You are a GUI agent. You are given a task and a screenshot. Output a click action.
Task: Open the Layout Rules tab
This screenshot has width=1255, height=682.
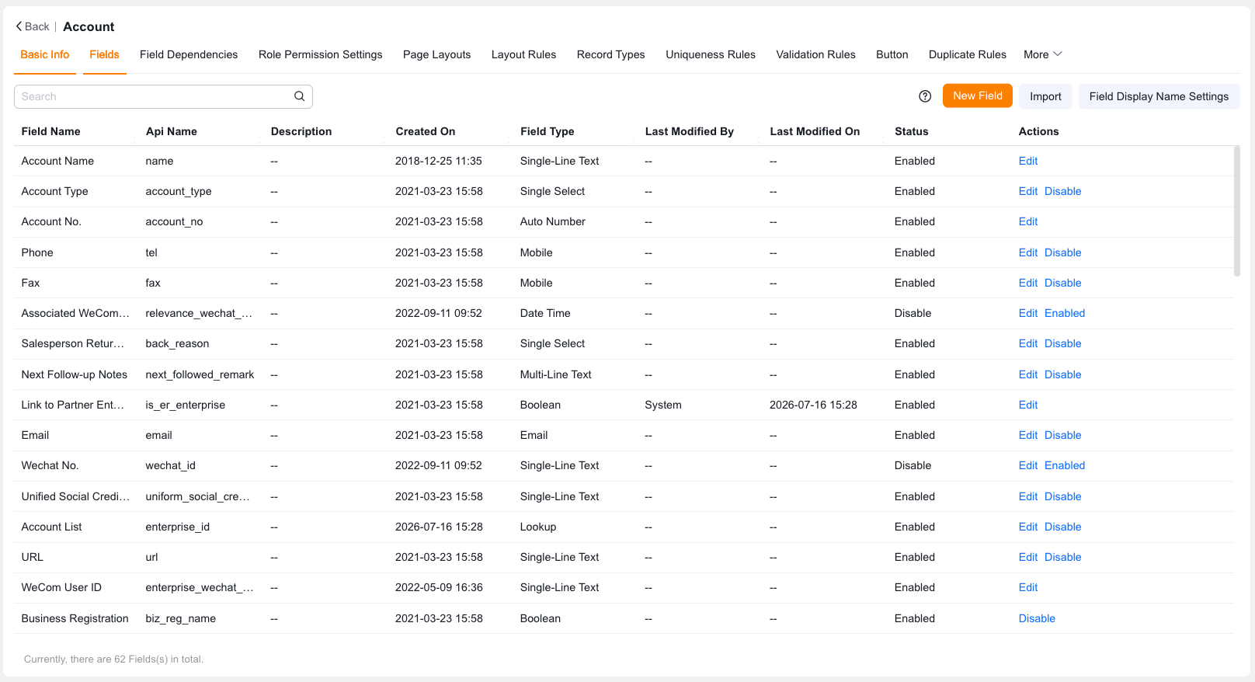pos(523,54)
